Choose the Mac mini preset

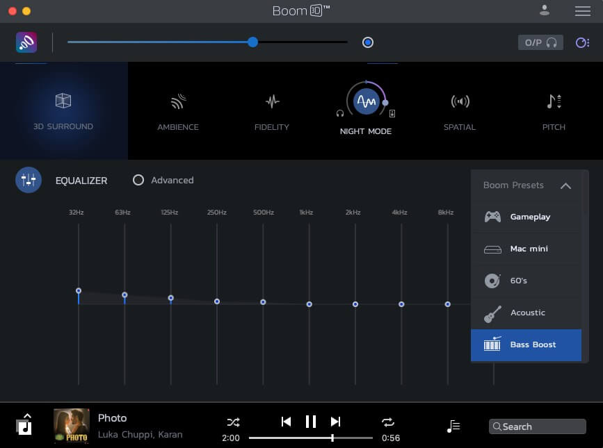[x=526, y=249]
